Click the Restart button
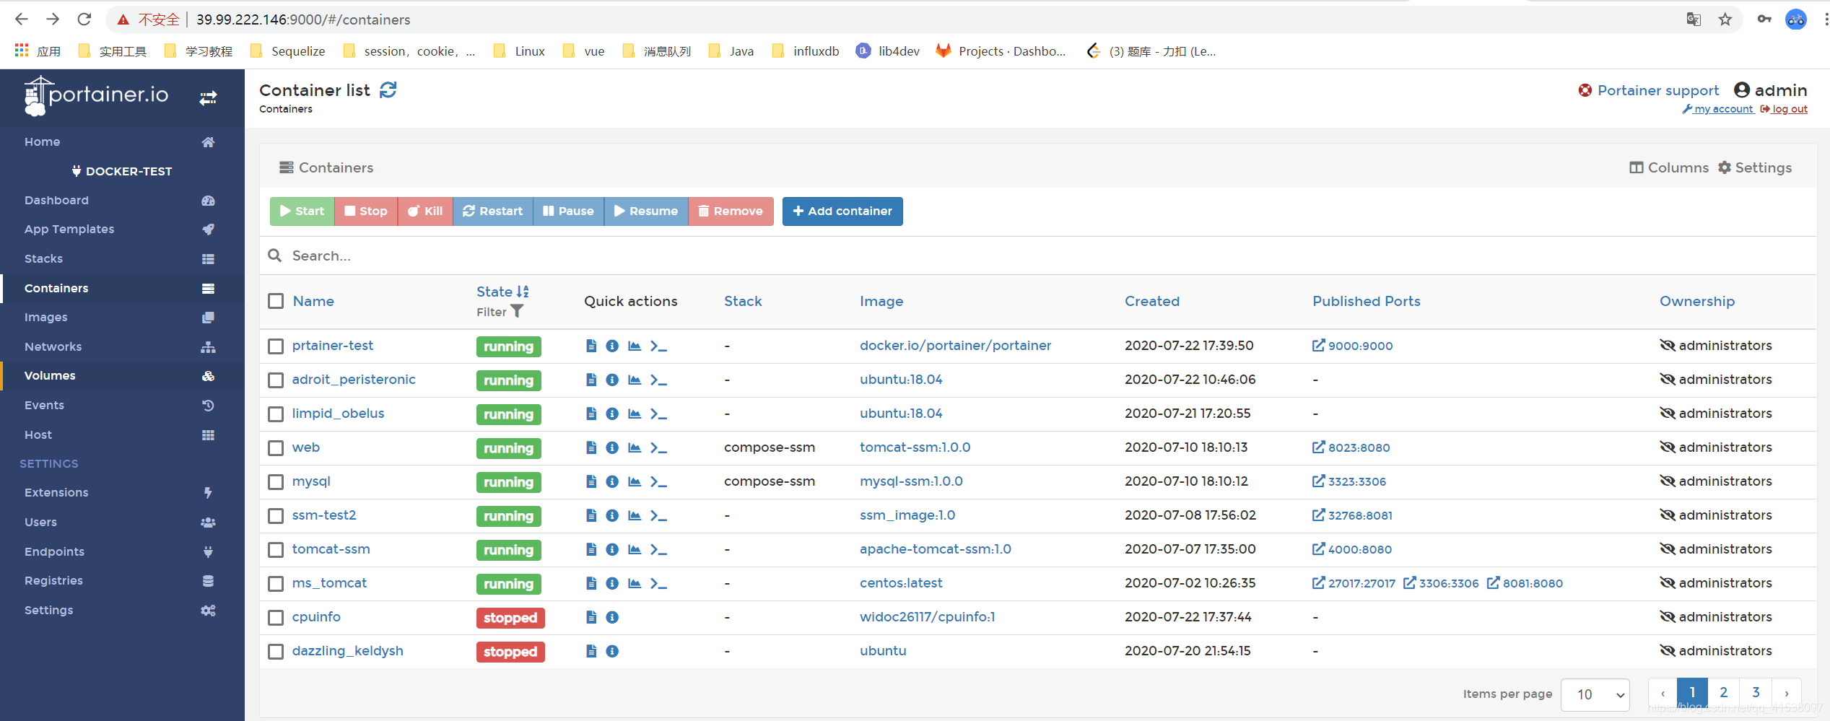 tap(492, 211)
